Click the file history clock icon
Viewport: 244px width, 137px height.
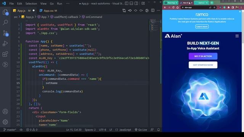(x=147, y=11)
